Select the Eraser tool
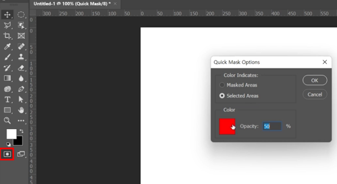 click(x=21, y=68)
